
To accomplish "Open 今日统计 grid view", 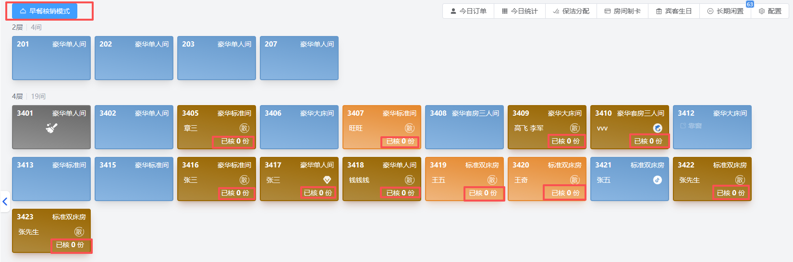I will [520, 11].
